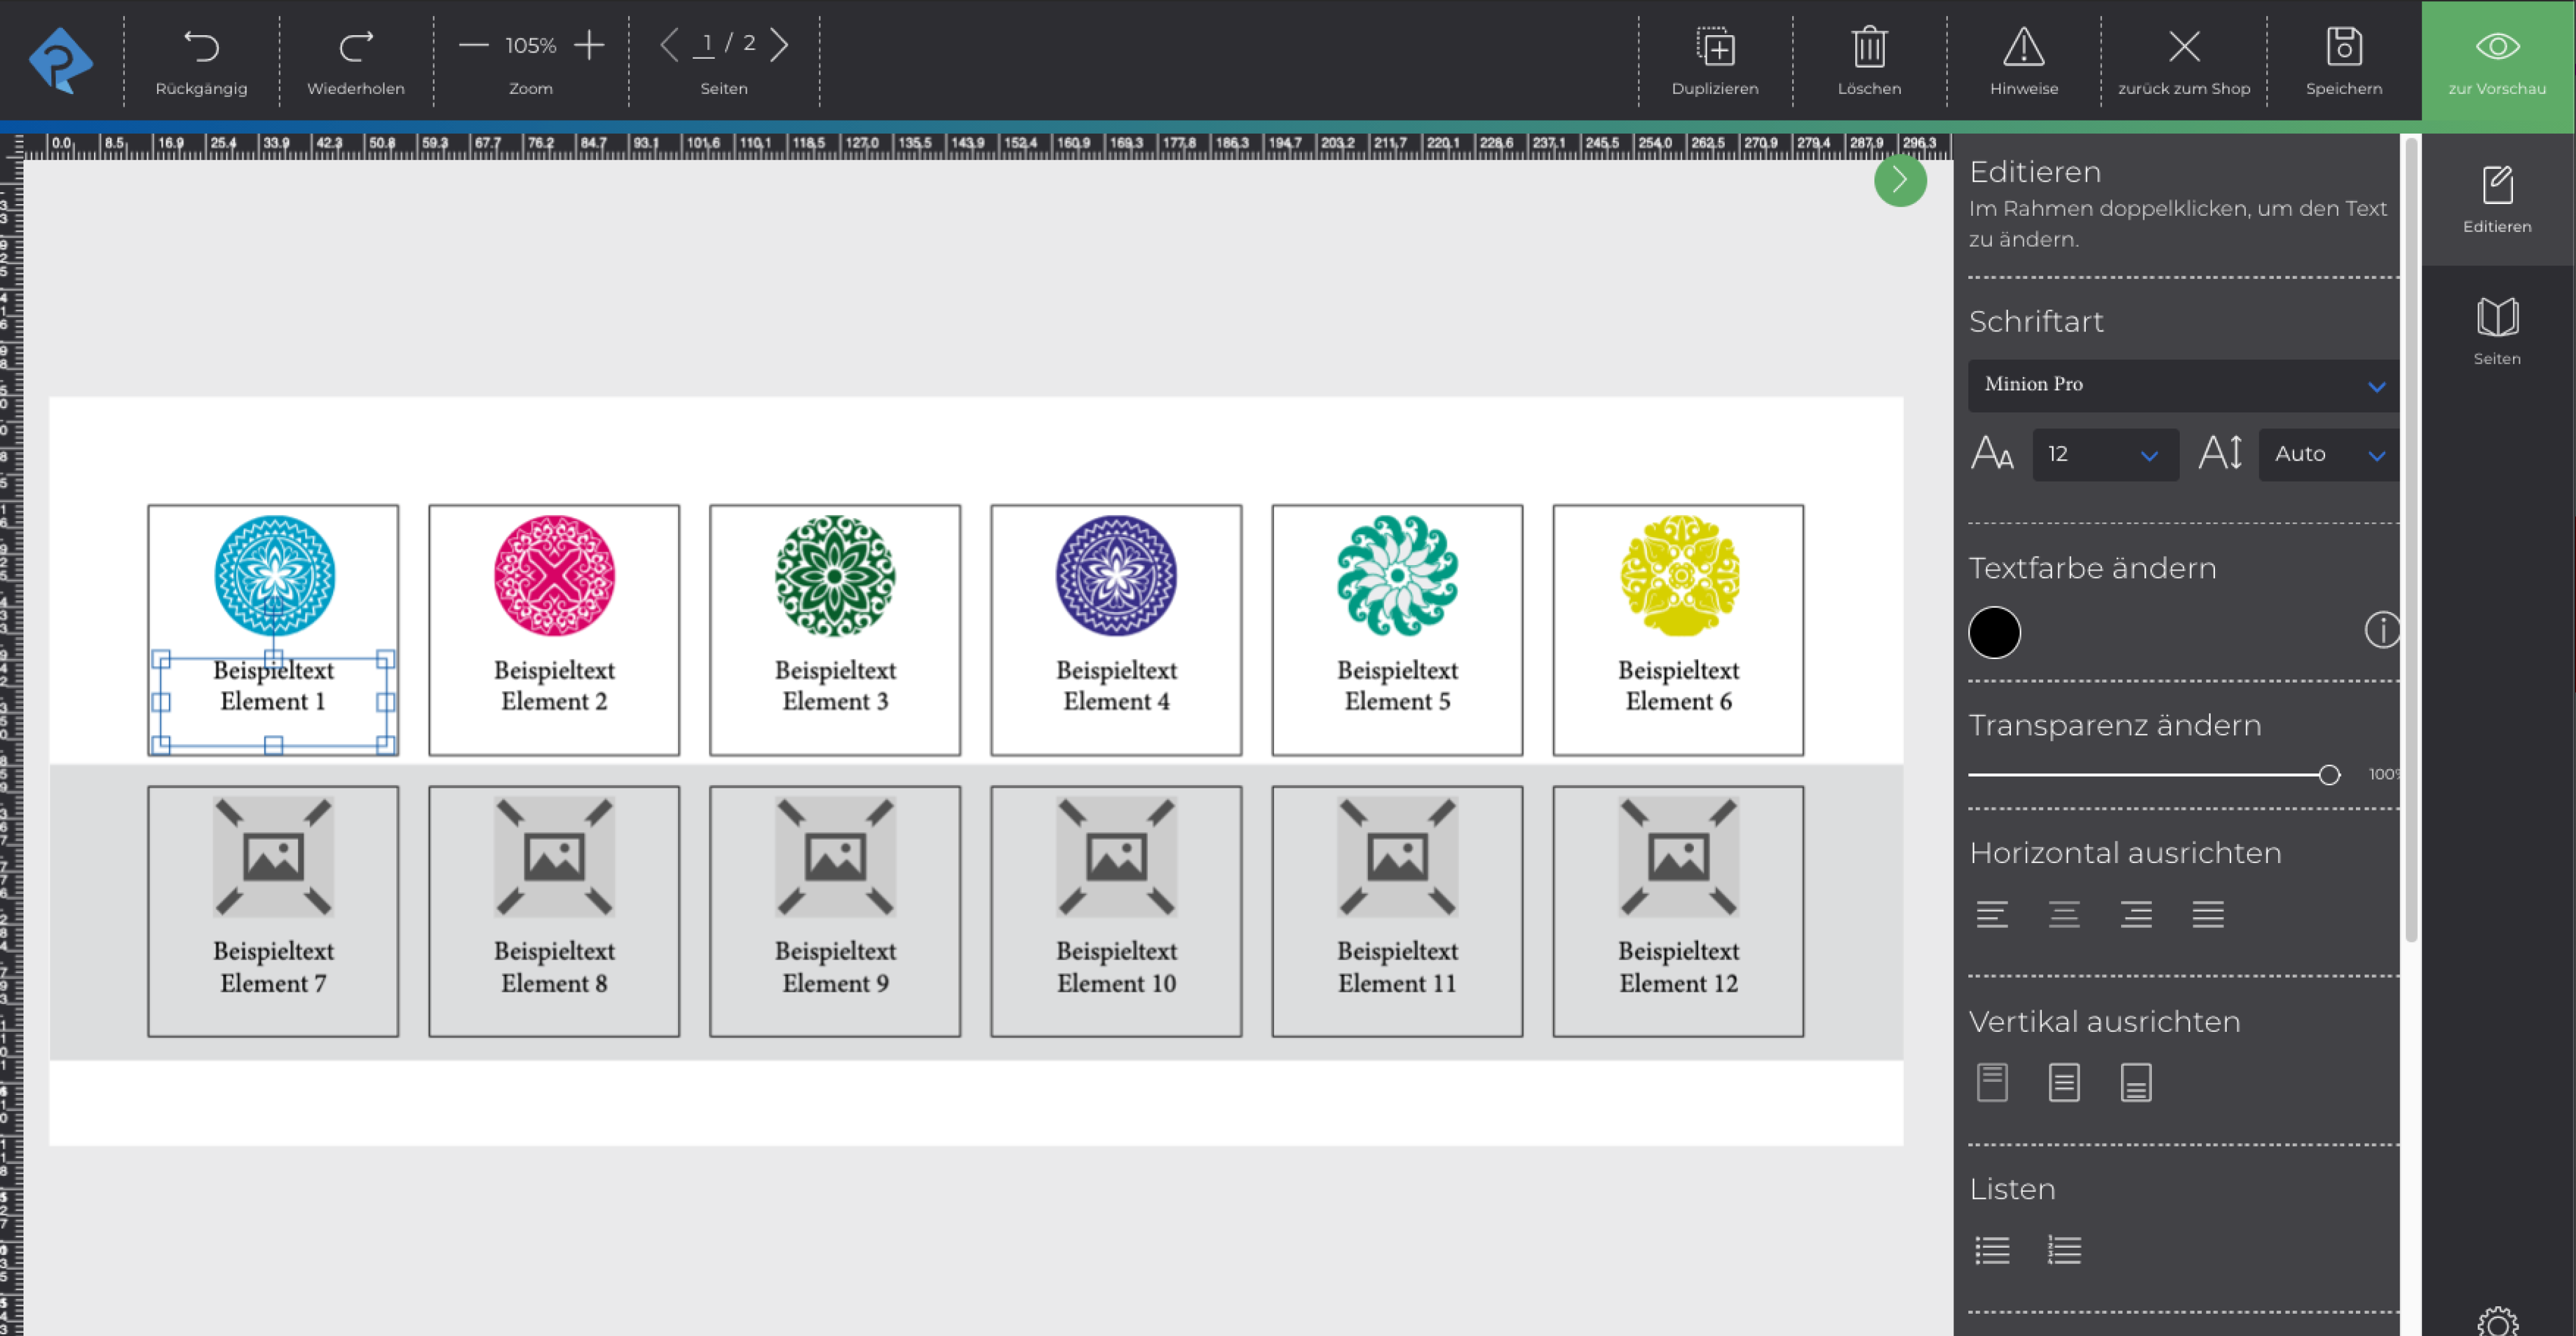Open font size 12 dropdown
The width and height of the screenshot is (2576, 1336).
[x=2105, y=455]
